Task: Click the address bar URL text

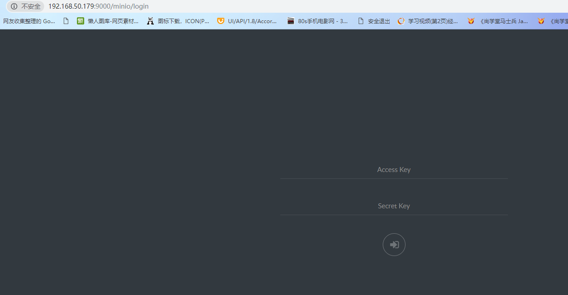Action: pos(98,6)
